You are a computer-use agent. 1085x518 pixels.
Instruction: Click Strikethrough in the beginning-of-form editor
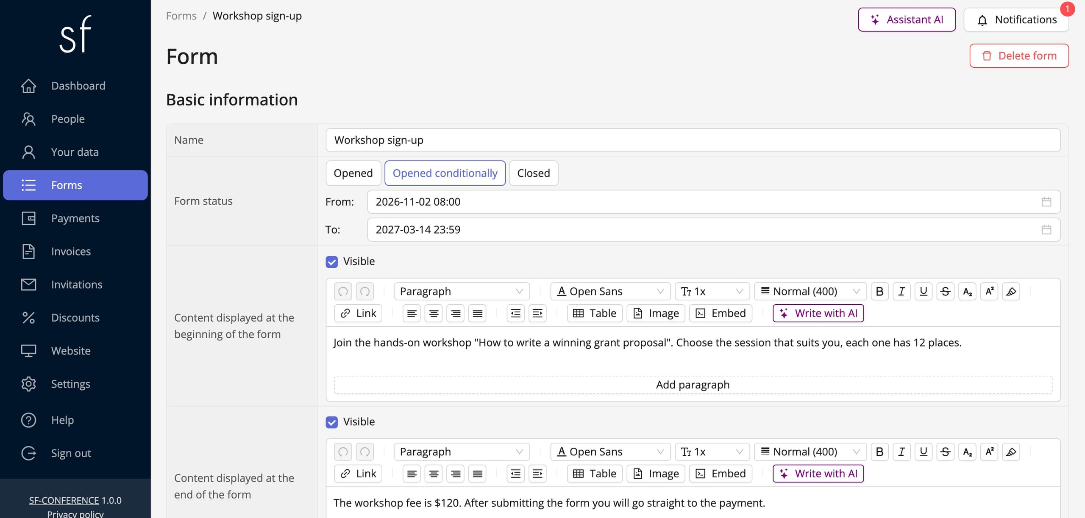coord(945,291)
